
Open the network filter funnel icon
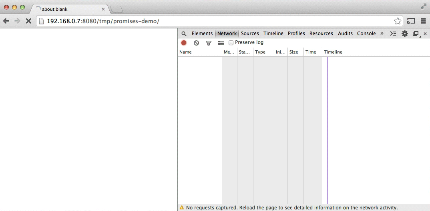(209, 43)
